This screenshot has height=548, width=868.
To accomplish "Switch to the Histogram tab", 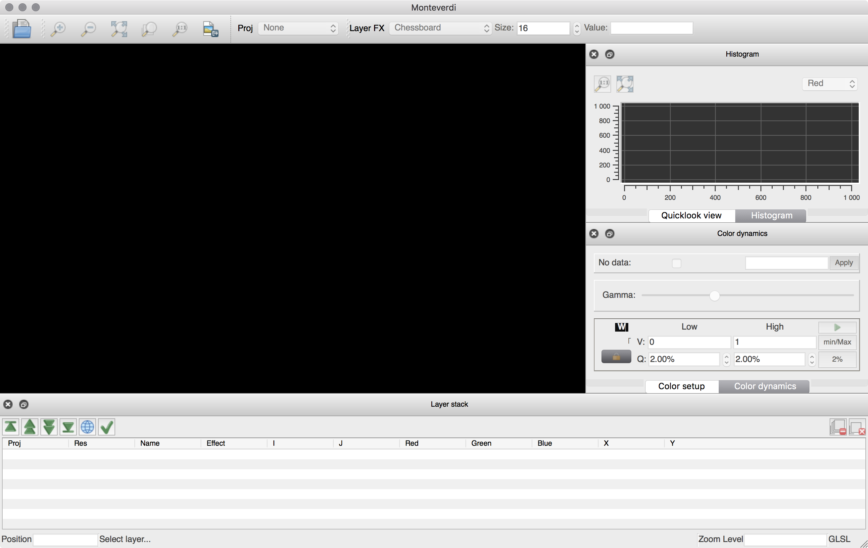I will pyautogui.click(x=771, y=215).
